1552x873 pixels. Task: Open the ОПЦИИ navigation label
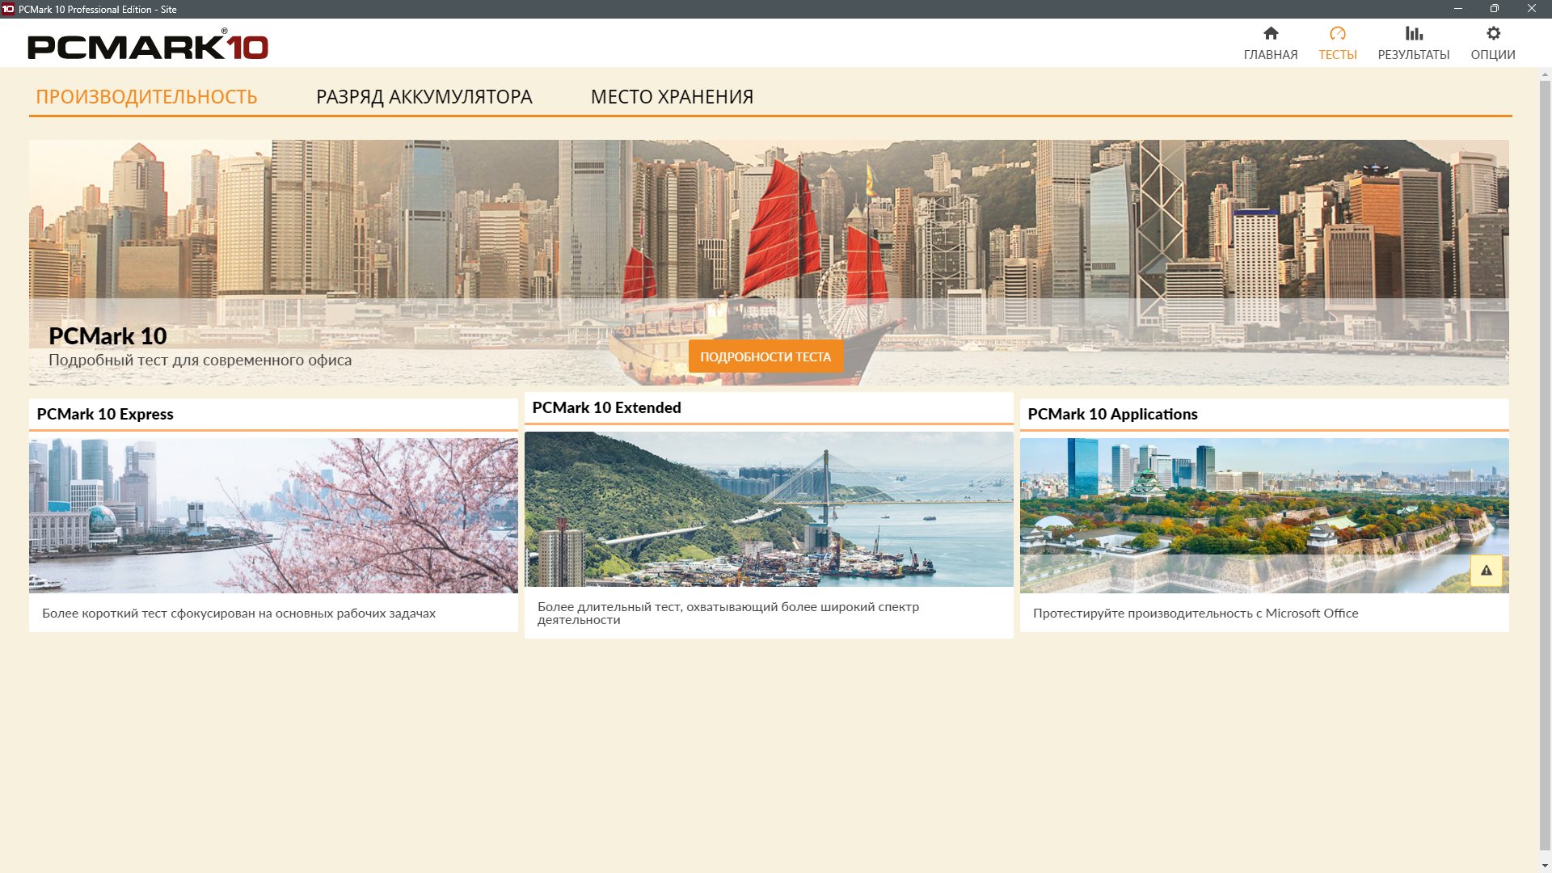pyautogui.click(x=1493, y=55)
